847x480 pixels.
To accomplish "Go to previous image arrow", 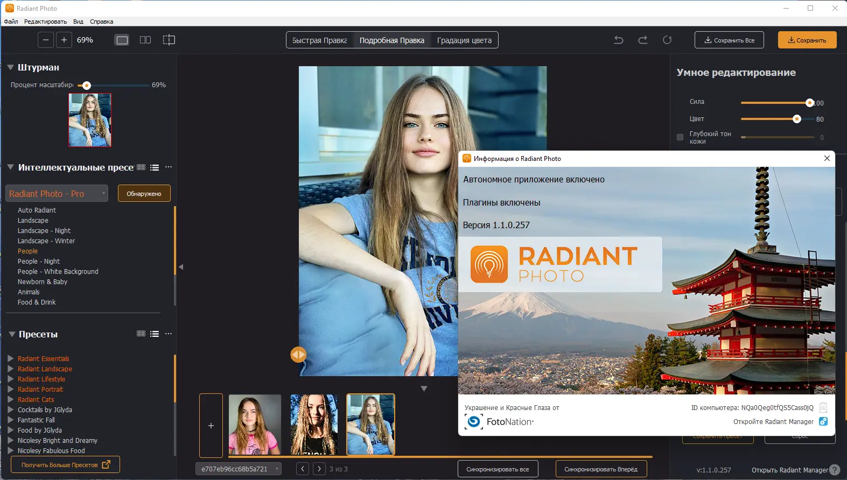I will pos(303,469).
